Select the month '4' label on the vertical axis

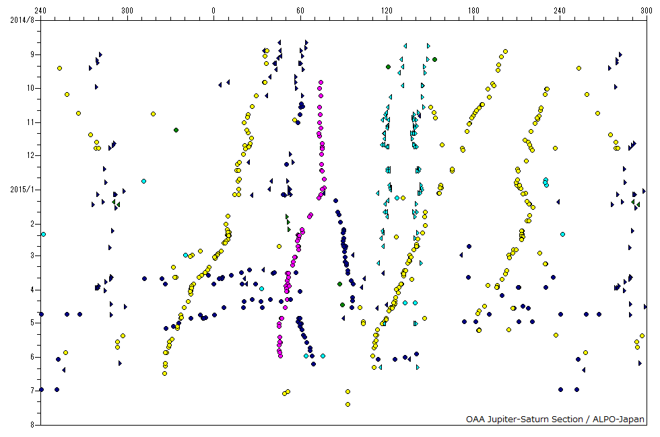pos(32,290)
